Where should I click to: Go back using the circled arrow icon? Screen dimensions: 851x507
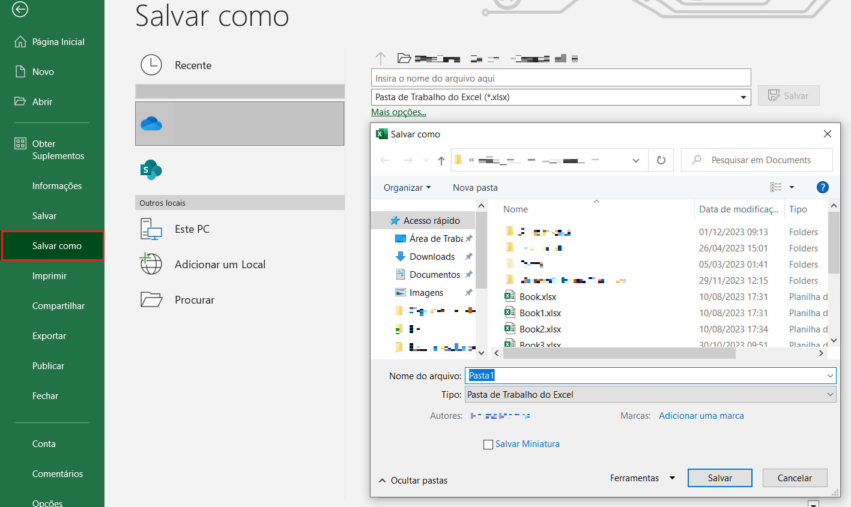[x=20, y=9]
